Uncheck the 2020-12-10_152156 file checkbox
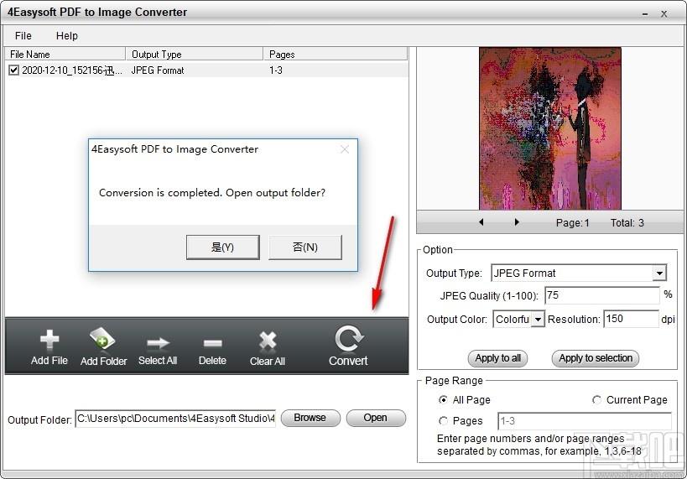This screenshot has width=687, height=479. pos(14,70)
